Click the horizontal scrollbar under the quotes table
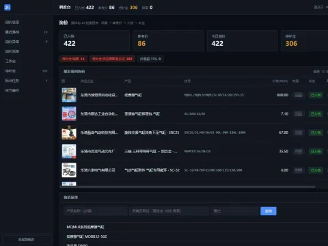The height and width of the screenshot is (246, 328). click(187, 187)
